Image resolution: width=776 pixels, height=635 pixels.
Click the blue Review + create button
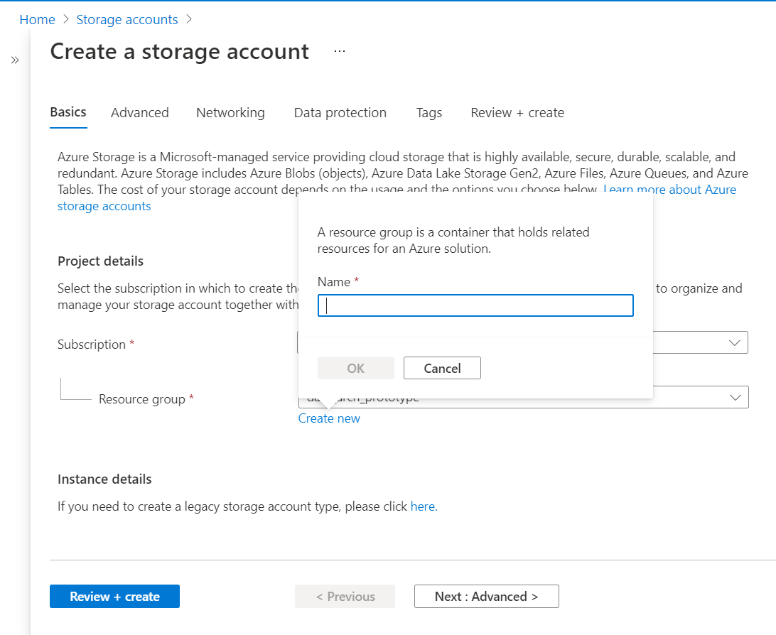pyautogui.click(x=114, y=597)
